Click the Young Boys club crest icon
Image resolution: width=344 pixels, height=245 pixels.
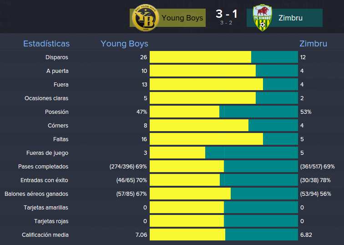pyautogui.click(x=146, y=18)
